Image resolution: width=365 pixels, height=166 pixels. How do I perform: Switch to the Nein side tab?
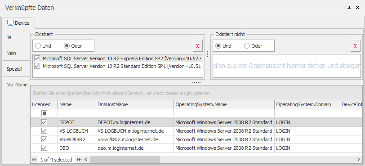pos(11,53)
